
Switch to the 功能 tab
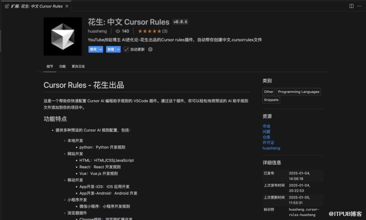pyautogui.click(x=63, y=67)
